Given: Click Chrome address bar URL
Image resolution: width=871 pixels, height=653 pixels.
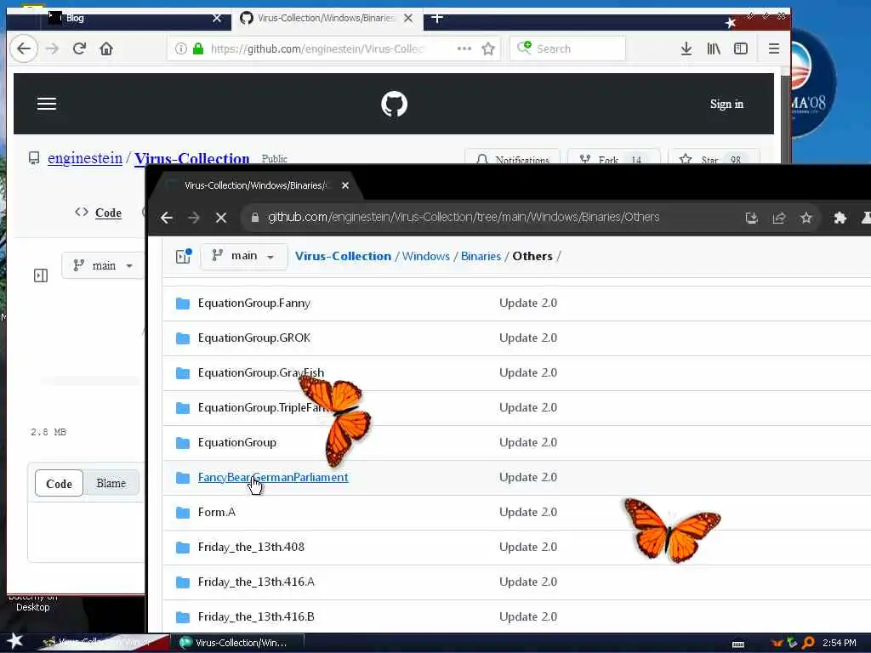Looking at the screenshot, I should click(x=464, y=217).
